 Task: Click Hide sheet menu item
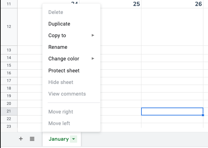click(61, 82)
